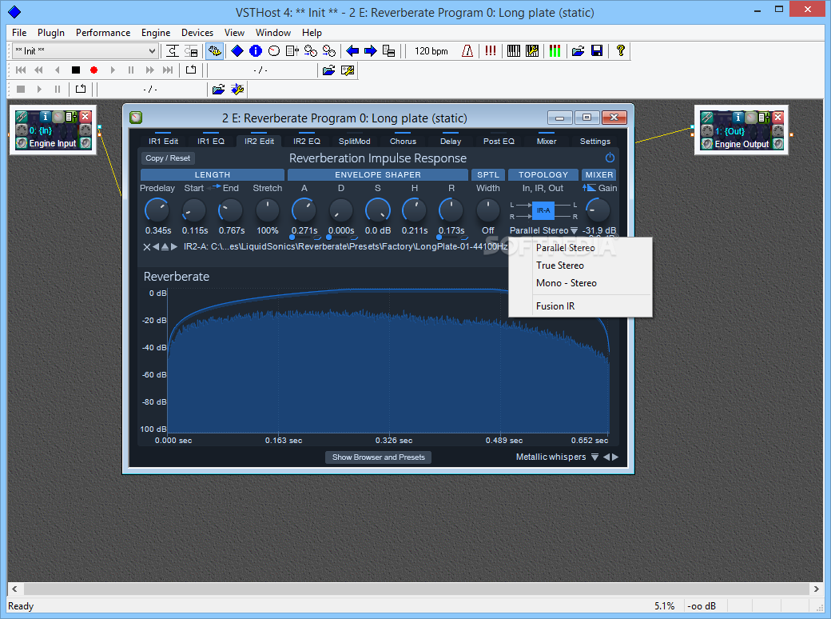Screen dimensions: 831x619
Task: Open the Metallic whispers preset dropdown arrow
Action: point(594,457)
